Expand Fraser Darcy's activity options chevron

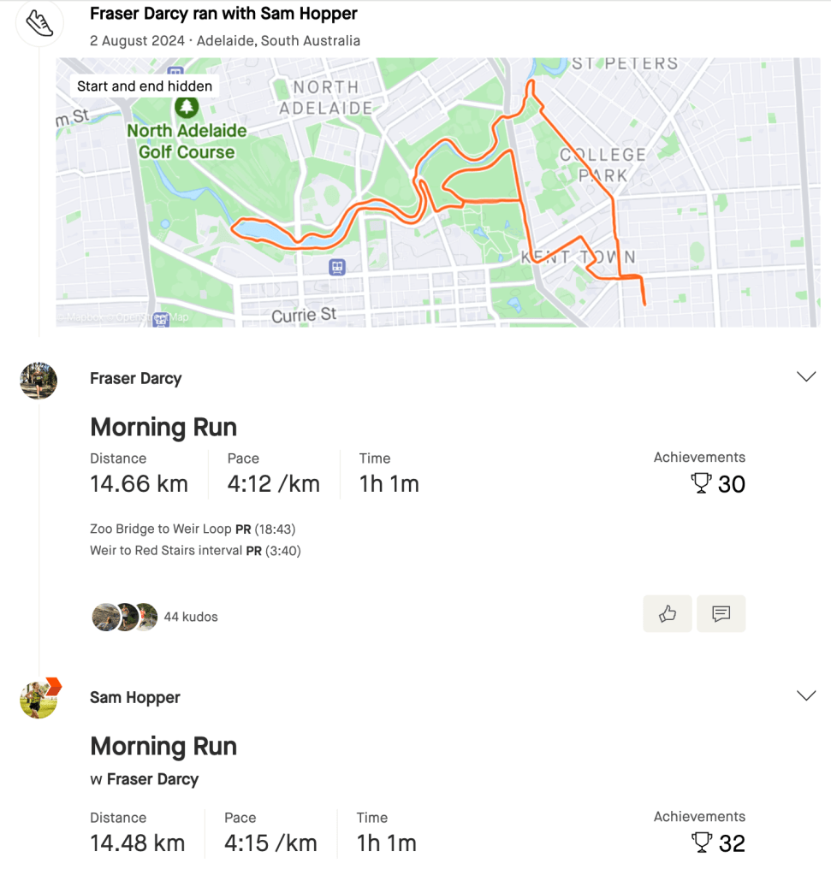tap(805, 377)
